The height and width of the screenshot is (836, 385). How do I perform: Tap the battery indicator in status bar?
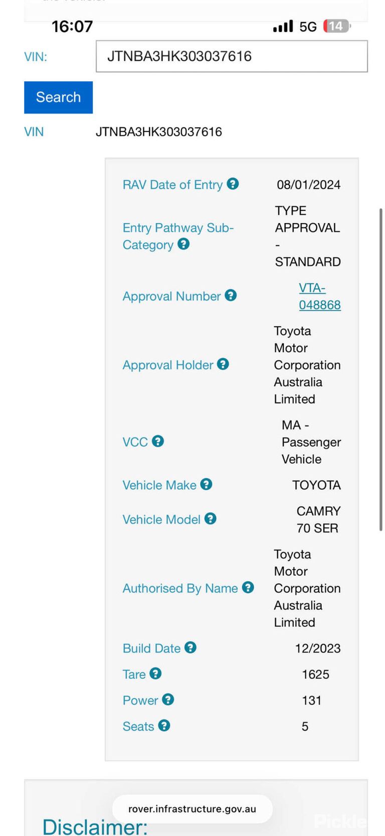(337, 26)
